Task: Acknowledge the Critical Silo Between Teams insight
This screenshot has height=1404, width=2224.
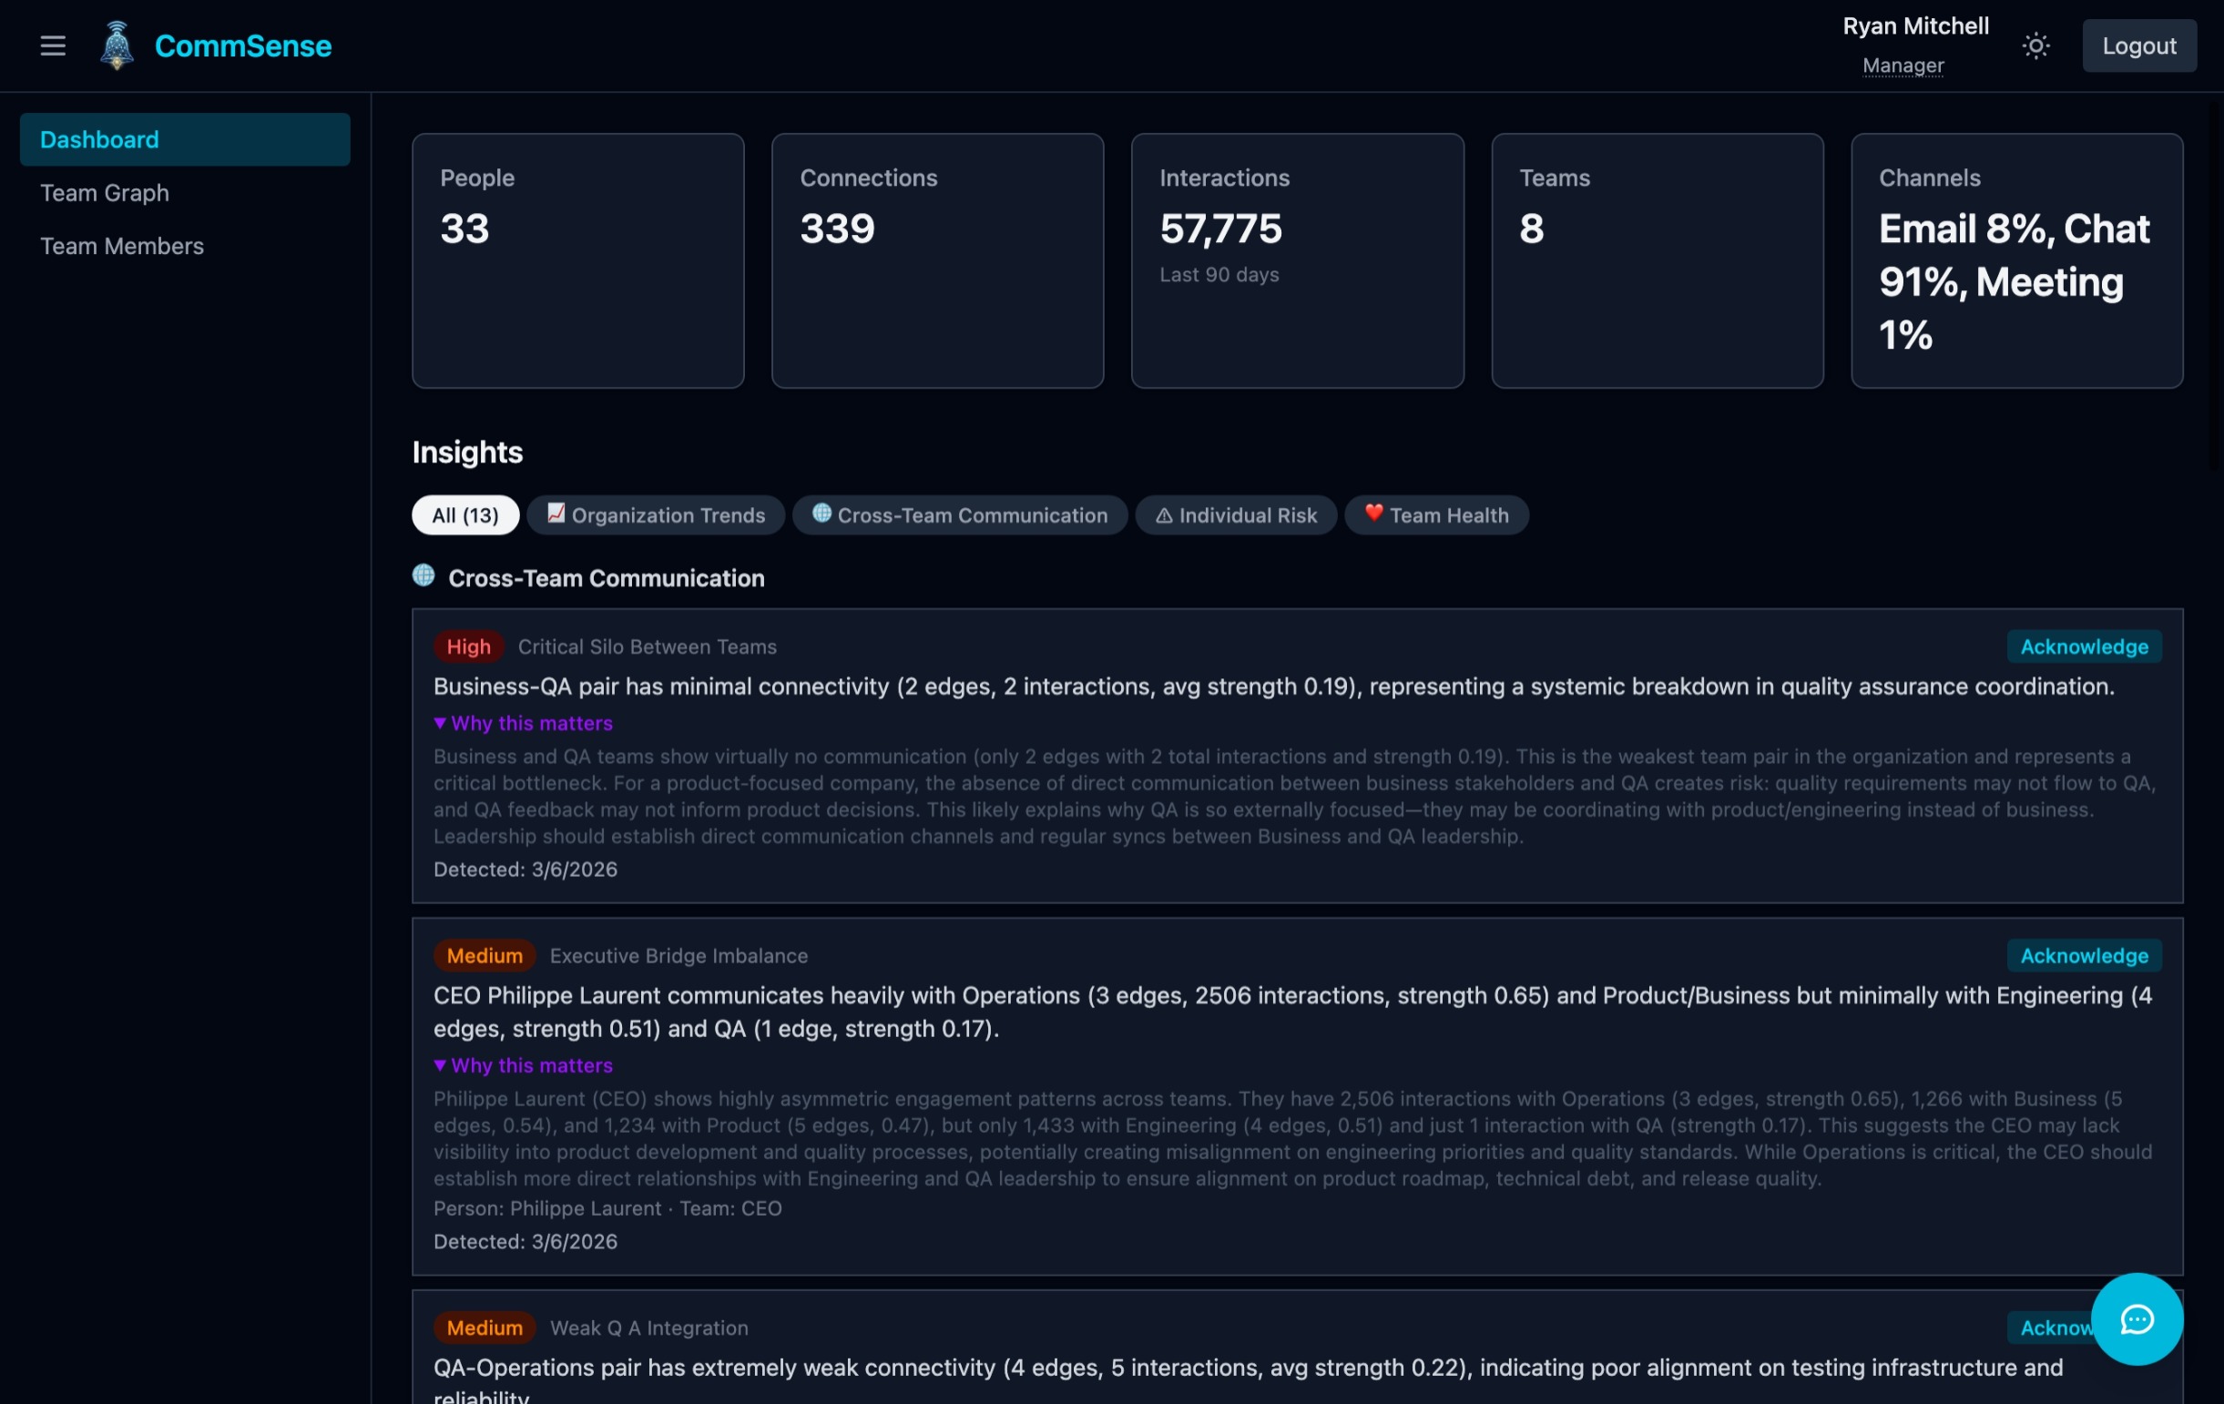Action: point(2083,646)
